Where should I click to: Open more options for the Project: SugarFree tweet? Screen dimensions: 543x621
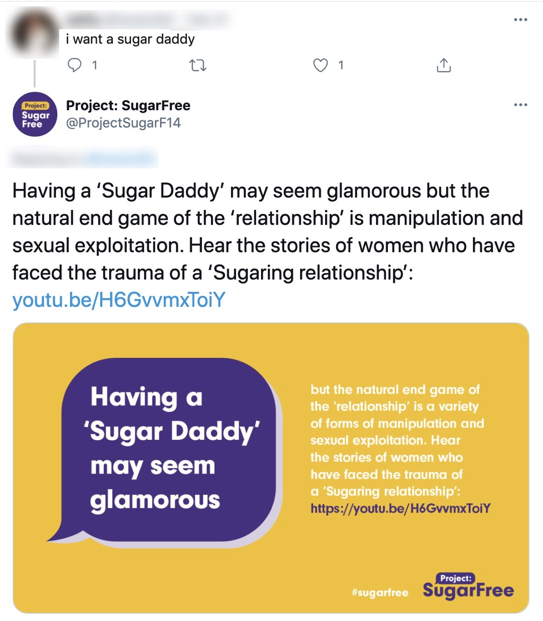[520, 105]
